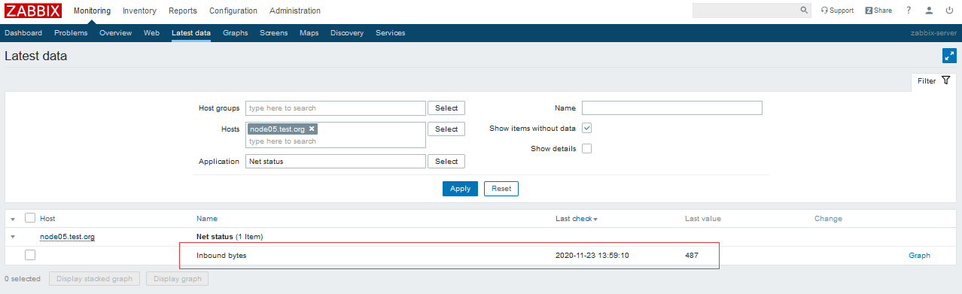Switch to the Problems tab

(71, 33)
